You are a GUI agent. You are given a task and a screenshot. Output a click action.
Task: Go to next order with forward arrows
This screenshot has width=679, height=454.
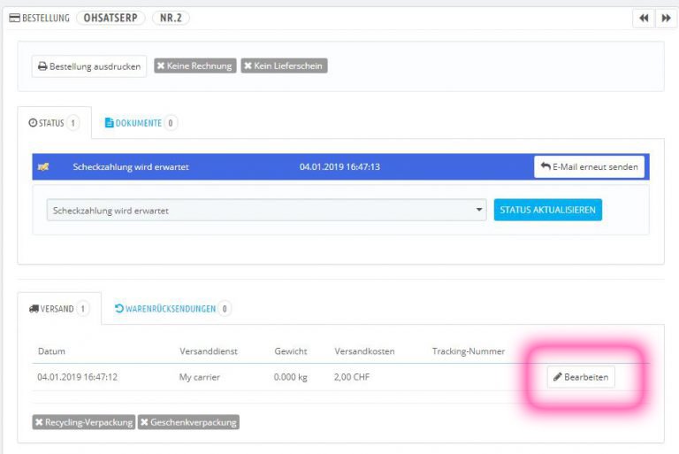tap(666, 19)
